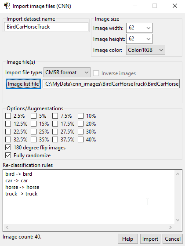Click scroll left arrow in rules box
Image resolution: width=185 pixels, height=246 pixels.
pyautogui.click(x=7, y=227)
